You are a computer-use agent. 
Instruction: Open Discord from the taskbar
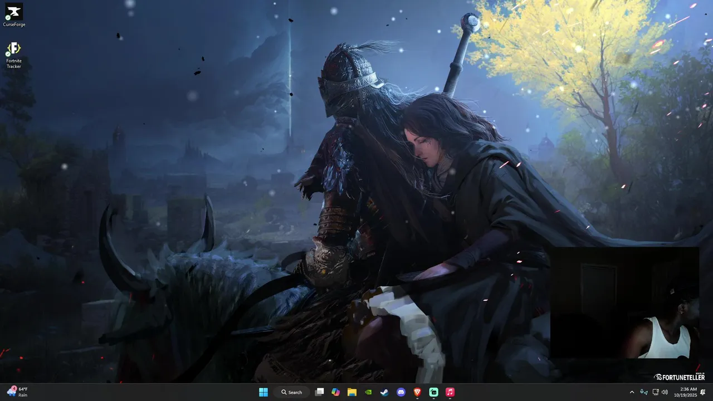point(401,392)
